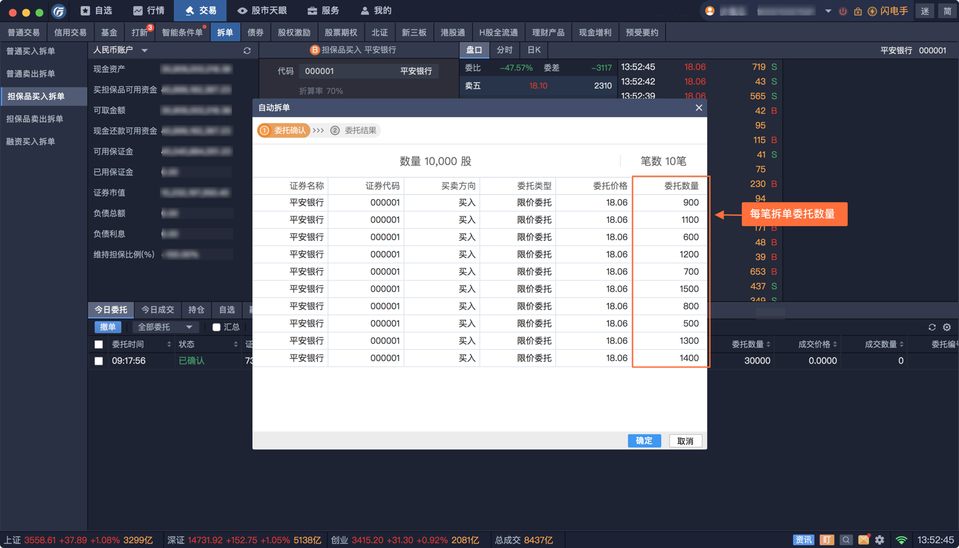Open the 我的 profile menu

click(376, 11)
